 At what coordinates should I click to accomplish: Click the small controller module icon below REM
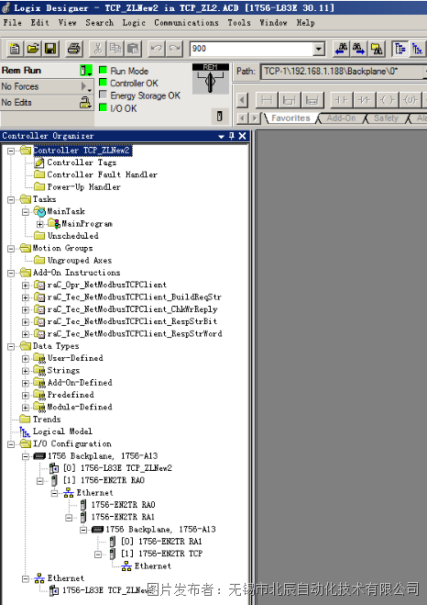pyautogui.click(x=219, y=117)
